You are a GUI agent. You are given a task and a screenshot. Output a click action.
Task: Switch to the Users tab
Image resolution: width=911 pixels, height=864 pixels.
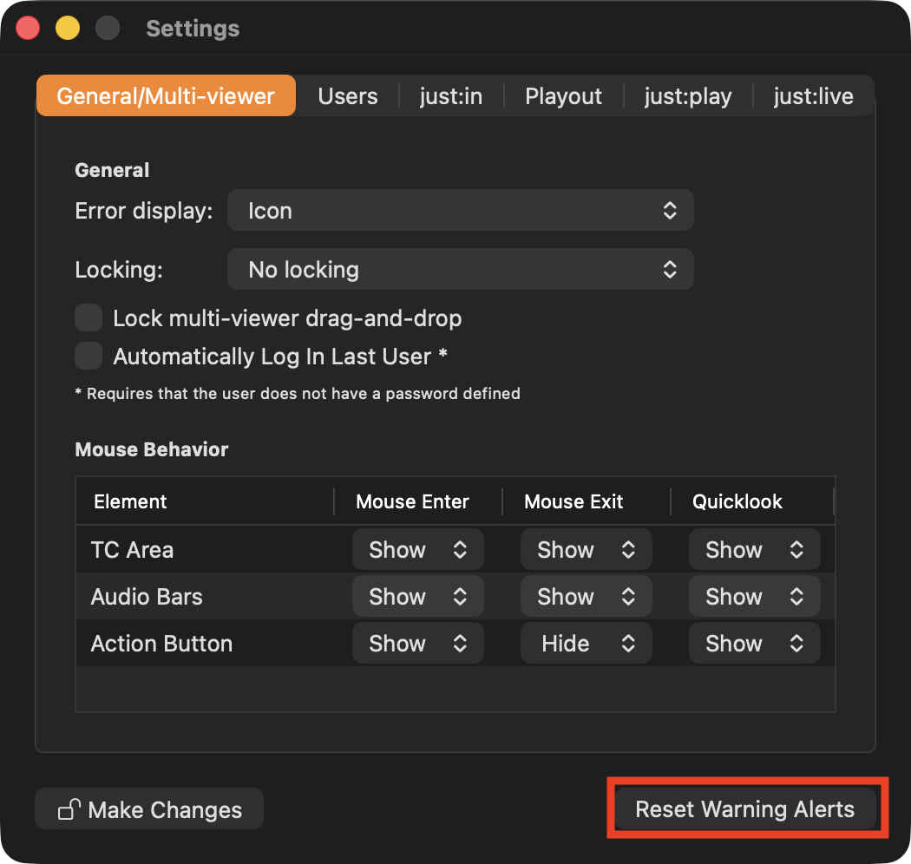click(347, 96)
